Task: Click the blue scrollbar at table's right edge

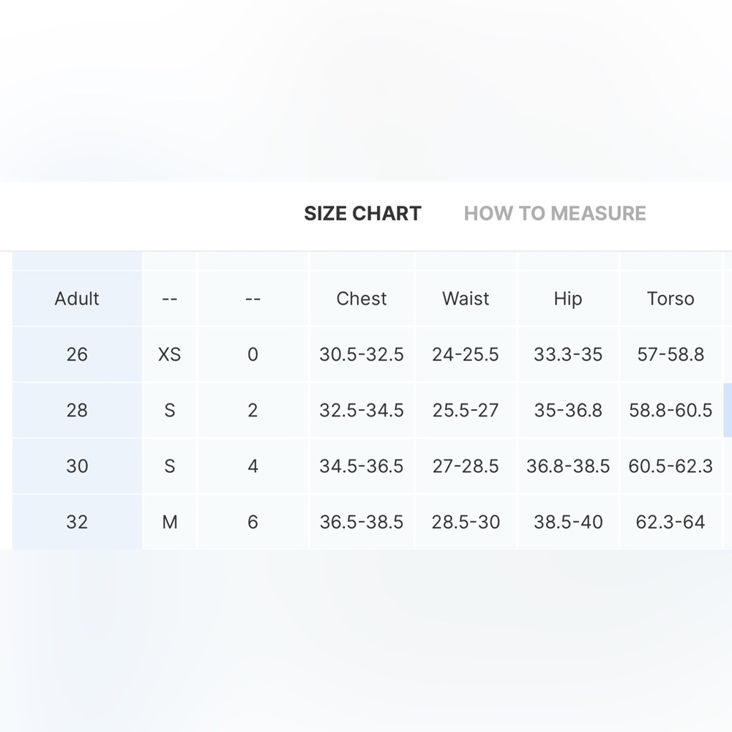Action: point(728,410)
